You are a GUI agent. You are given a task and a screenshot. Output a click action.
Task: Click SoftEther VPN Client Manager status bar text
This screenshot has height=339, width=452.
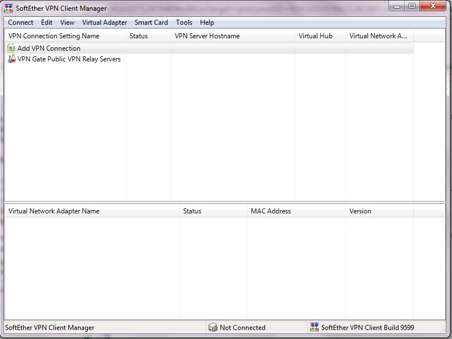(50, 328)
